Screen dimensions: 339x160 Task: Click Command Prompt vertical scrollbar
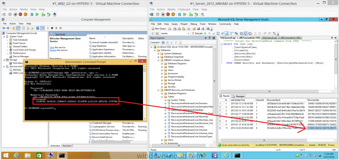tap(145, 92)
